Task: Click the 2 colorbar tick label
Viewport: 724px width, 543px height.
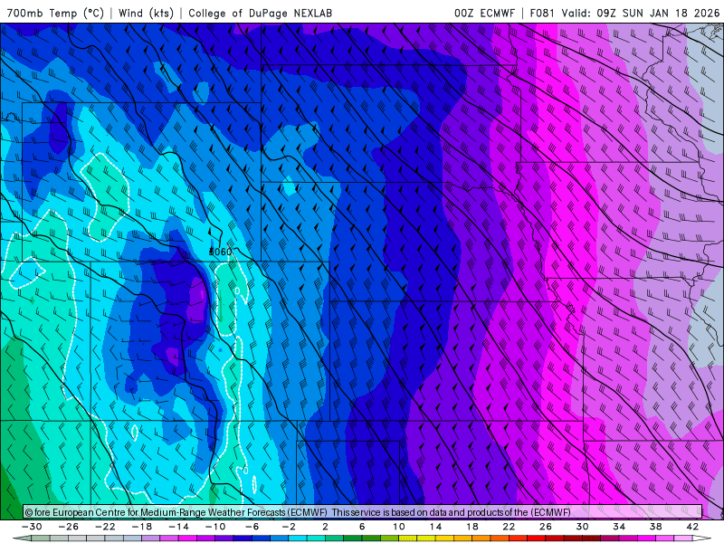Action: 325,527
